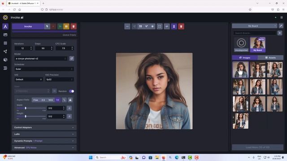
Task: Use seed from image (sprout icon)
Action: (147, 26)
